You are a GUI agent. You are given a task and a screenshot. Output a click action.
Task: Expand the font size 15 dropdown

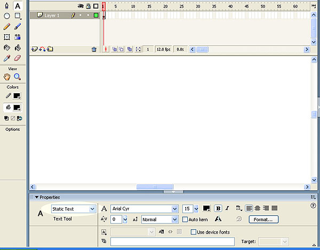[196, 209]
